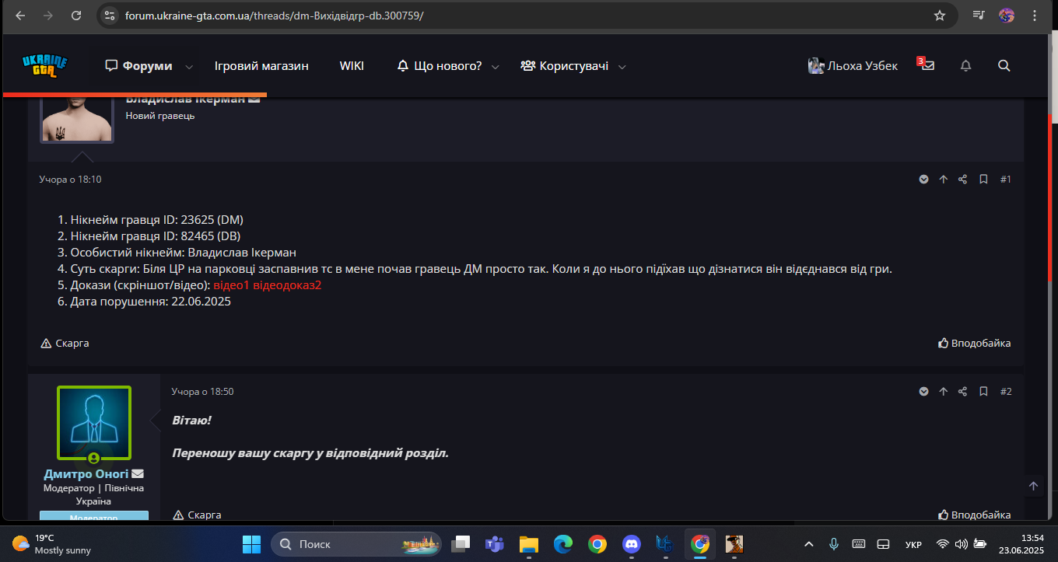Viewport: 1058px width, 562px height.
Task: Open Льоха Узбек account menu
Action: click(x=853, y=66)
